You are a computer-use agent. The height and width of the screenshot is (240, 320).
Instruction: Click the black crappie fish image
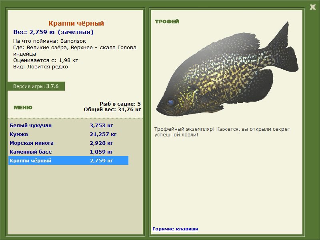tap(228, 69)
